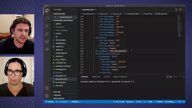The image size is (192, 108).
Task: Click the master branch in status bar
Action: pos(49,102)
